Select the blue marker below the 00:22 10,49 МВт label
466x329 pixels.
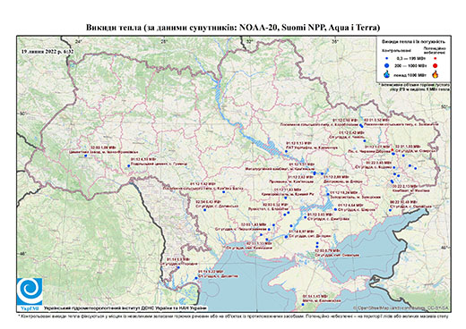coord(390,210)
